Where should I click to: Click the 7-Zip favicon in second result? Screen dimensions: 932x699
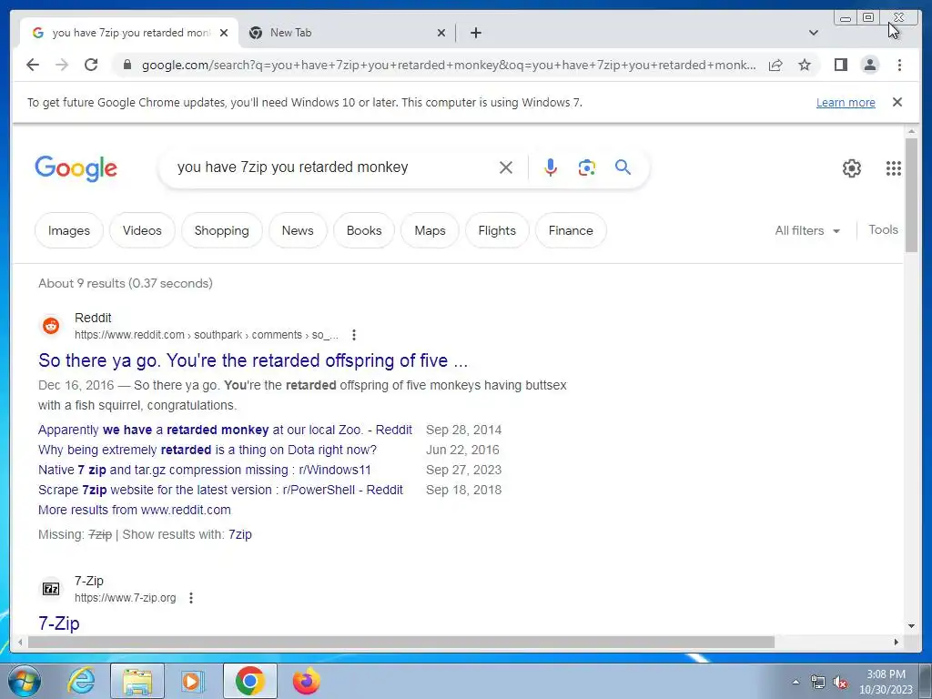51,589
